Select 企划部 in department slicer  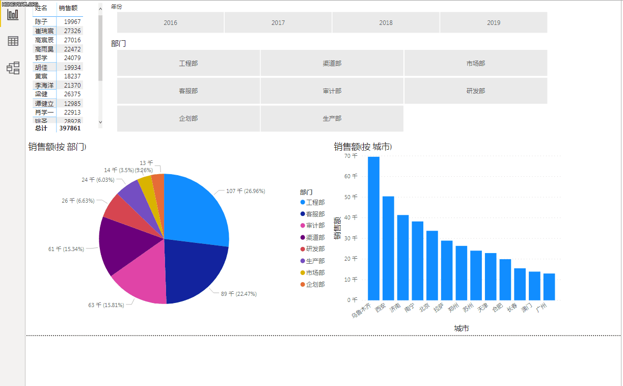188,118
